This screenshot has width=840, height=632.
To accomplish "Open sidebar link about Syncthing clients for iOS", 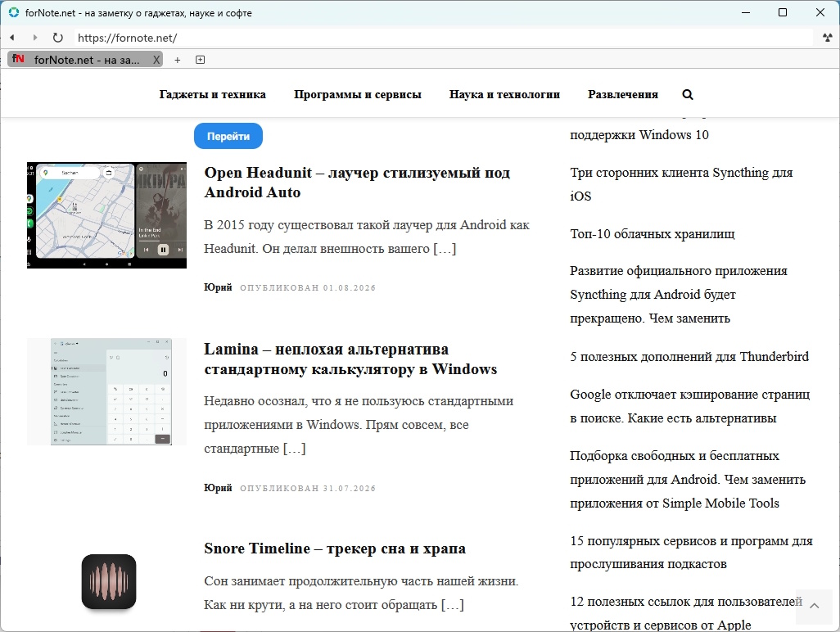I will pyautogui.click(x=681, y=184).
